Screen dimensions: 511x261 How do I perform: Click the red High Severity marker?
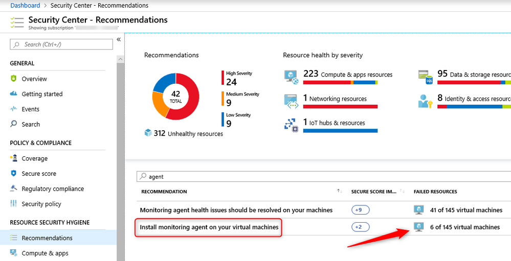tap(223, 78)
